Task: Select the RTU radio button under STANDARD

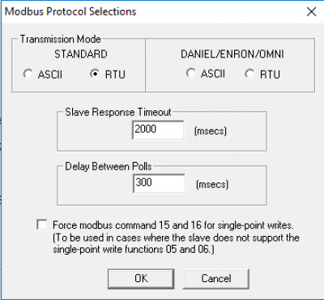Action: click(x=95, y=74)
